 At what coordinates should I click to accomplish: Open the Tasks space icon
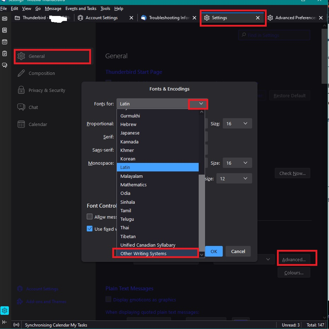[5, 54]
